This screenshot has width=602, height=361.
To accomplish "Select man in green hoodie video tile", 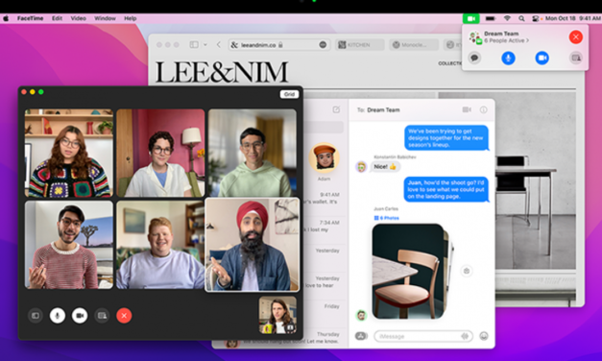I will (x=253, y=153).
